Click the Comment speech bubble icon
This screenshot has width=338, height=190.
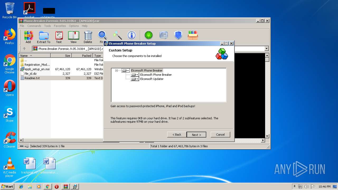tap(164, 35)
